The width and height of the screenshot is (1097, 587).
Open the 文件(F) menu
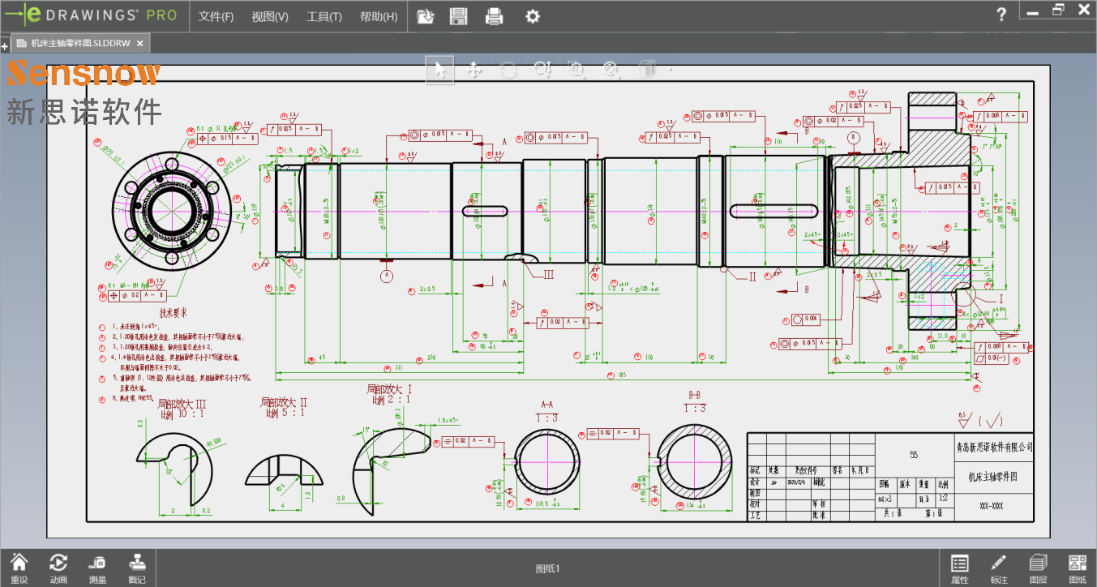pyautogui.click(x=216, y=16)
